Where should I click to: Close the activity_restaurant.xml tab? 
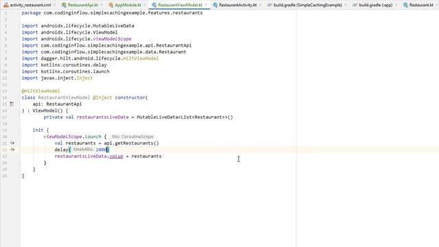click(x=55, y=5)
